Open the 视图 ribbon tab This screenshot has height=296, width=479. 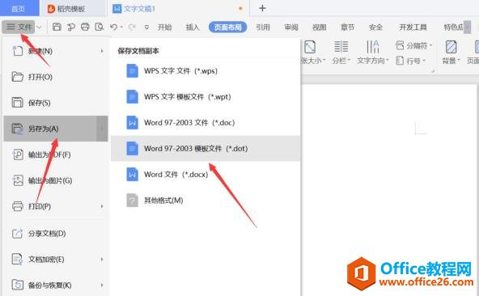click(x=320, y=27)
